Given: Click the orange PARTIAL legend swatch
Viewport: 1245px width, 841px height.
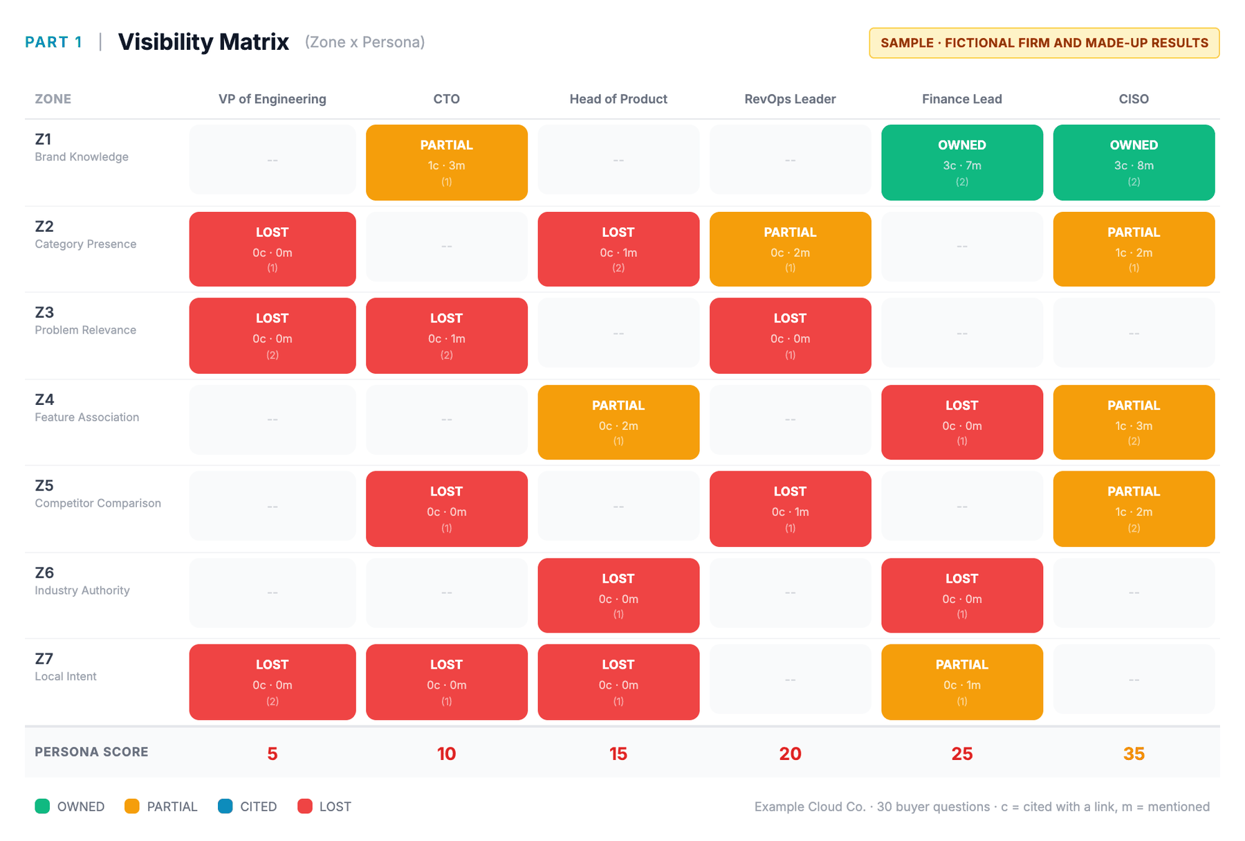Looking at the screenshot, I should click(132, 806).
